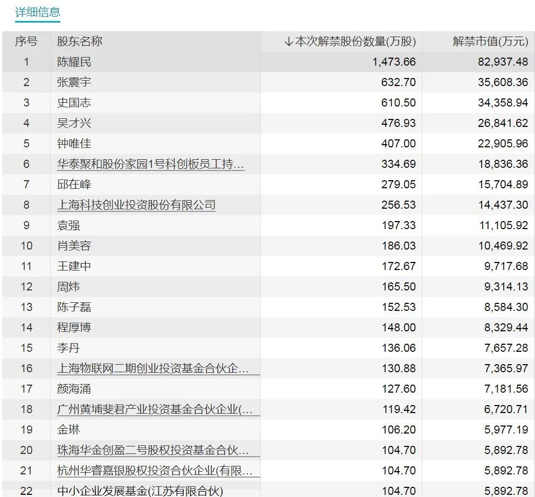The height and width of the screenshot is (497, 535).
Task: Open 华泰聚和股份家园1号科创板员工持 shareholder link
Action: point(150,164)
